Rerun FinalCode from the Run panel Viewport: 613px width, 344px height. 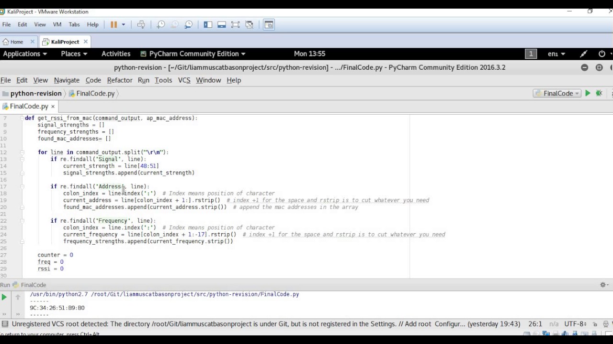[x=4, y=297]
